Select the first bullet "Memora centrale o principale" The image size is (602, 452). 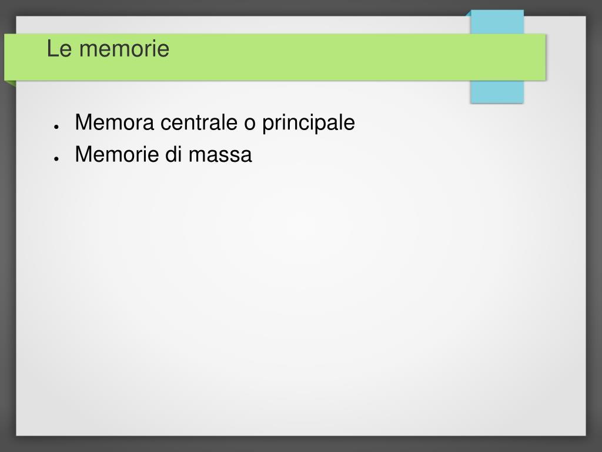(x=215, y=123)
